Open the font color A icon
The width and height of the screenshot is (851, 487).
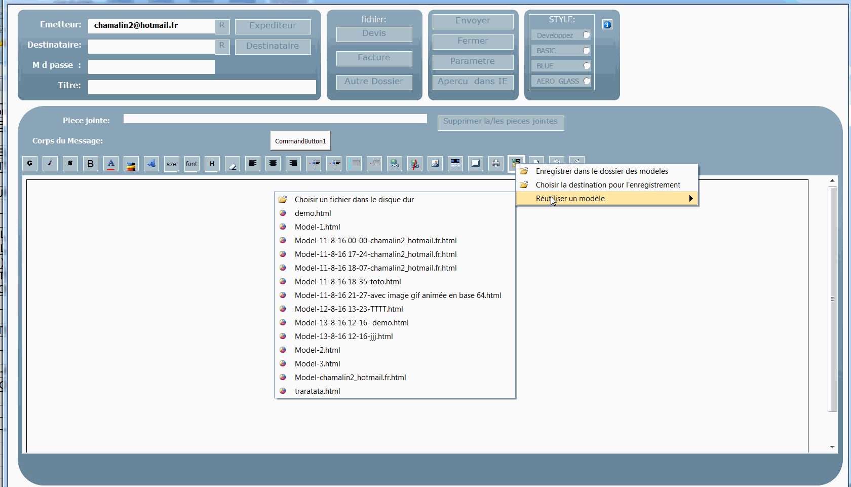pos(111,164)
